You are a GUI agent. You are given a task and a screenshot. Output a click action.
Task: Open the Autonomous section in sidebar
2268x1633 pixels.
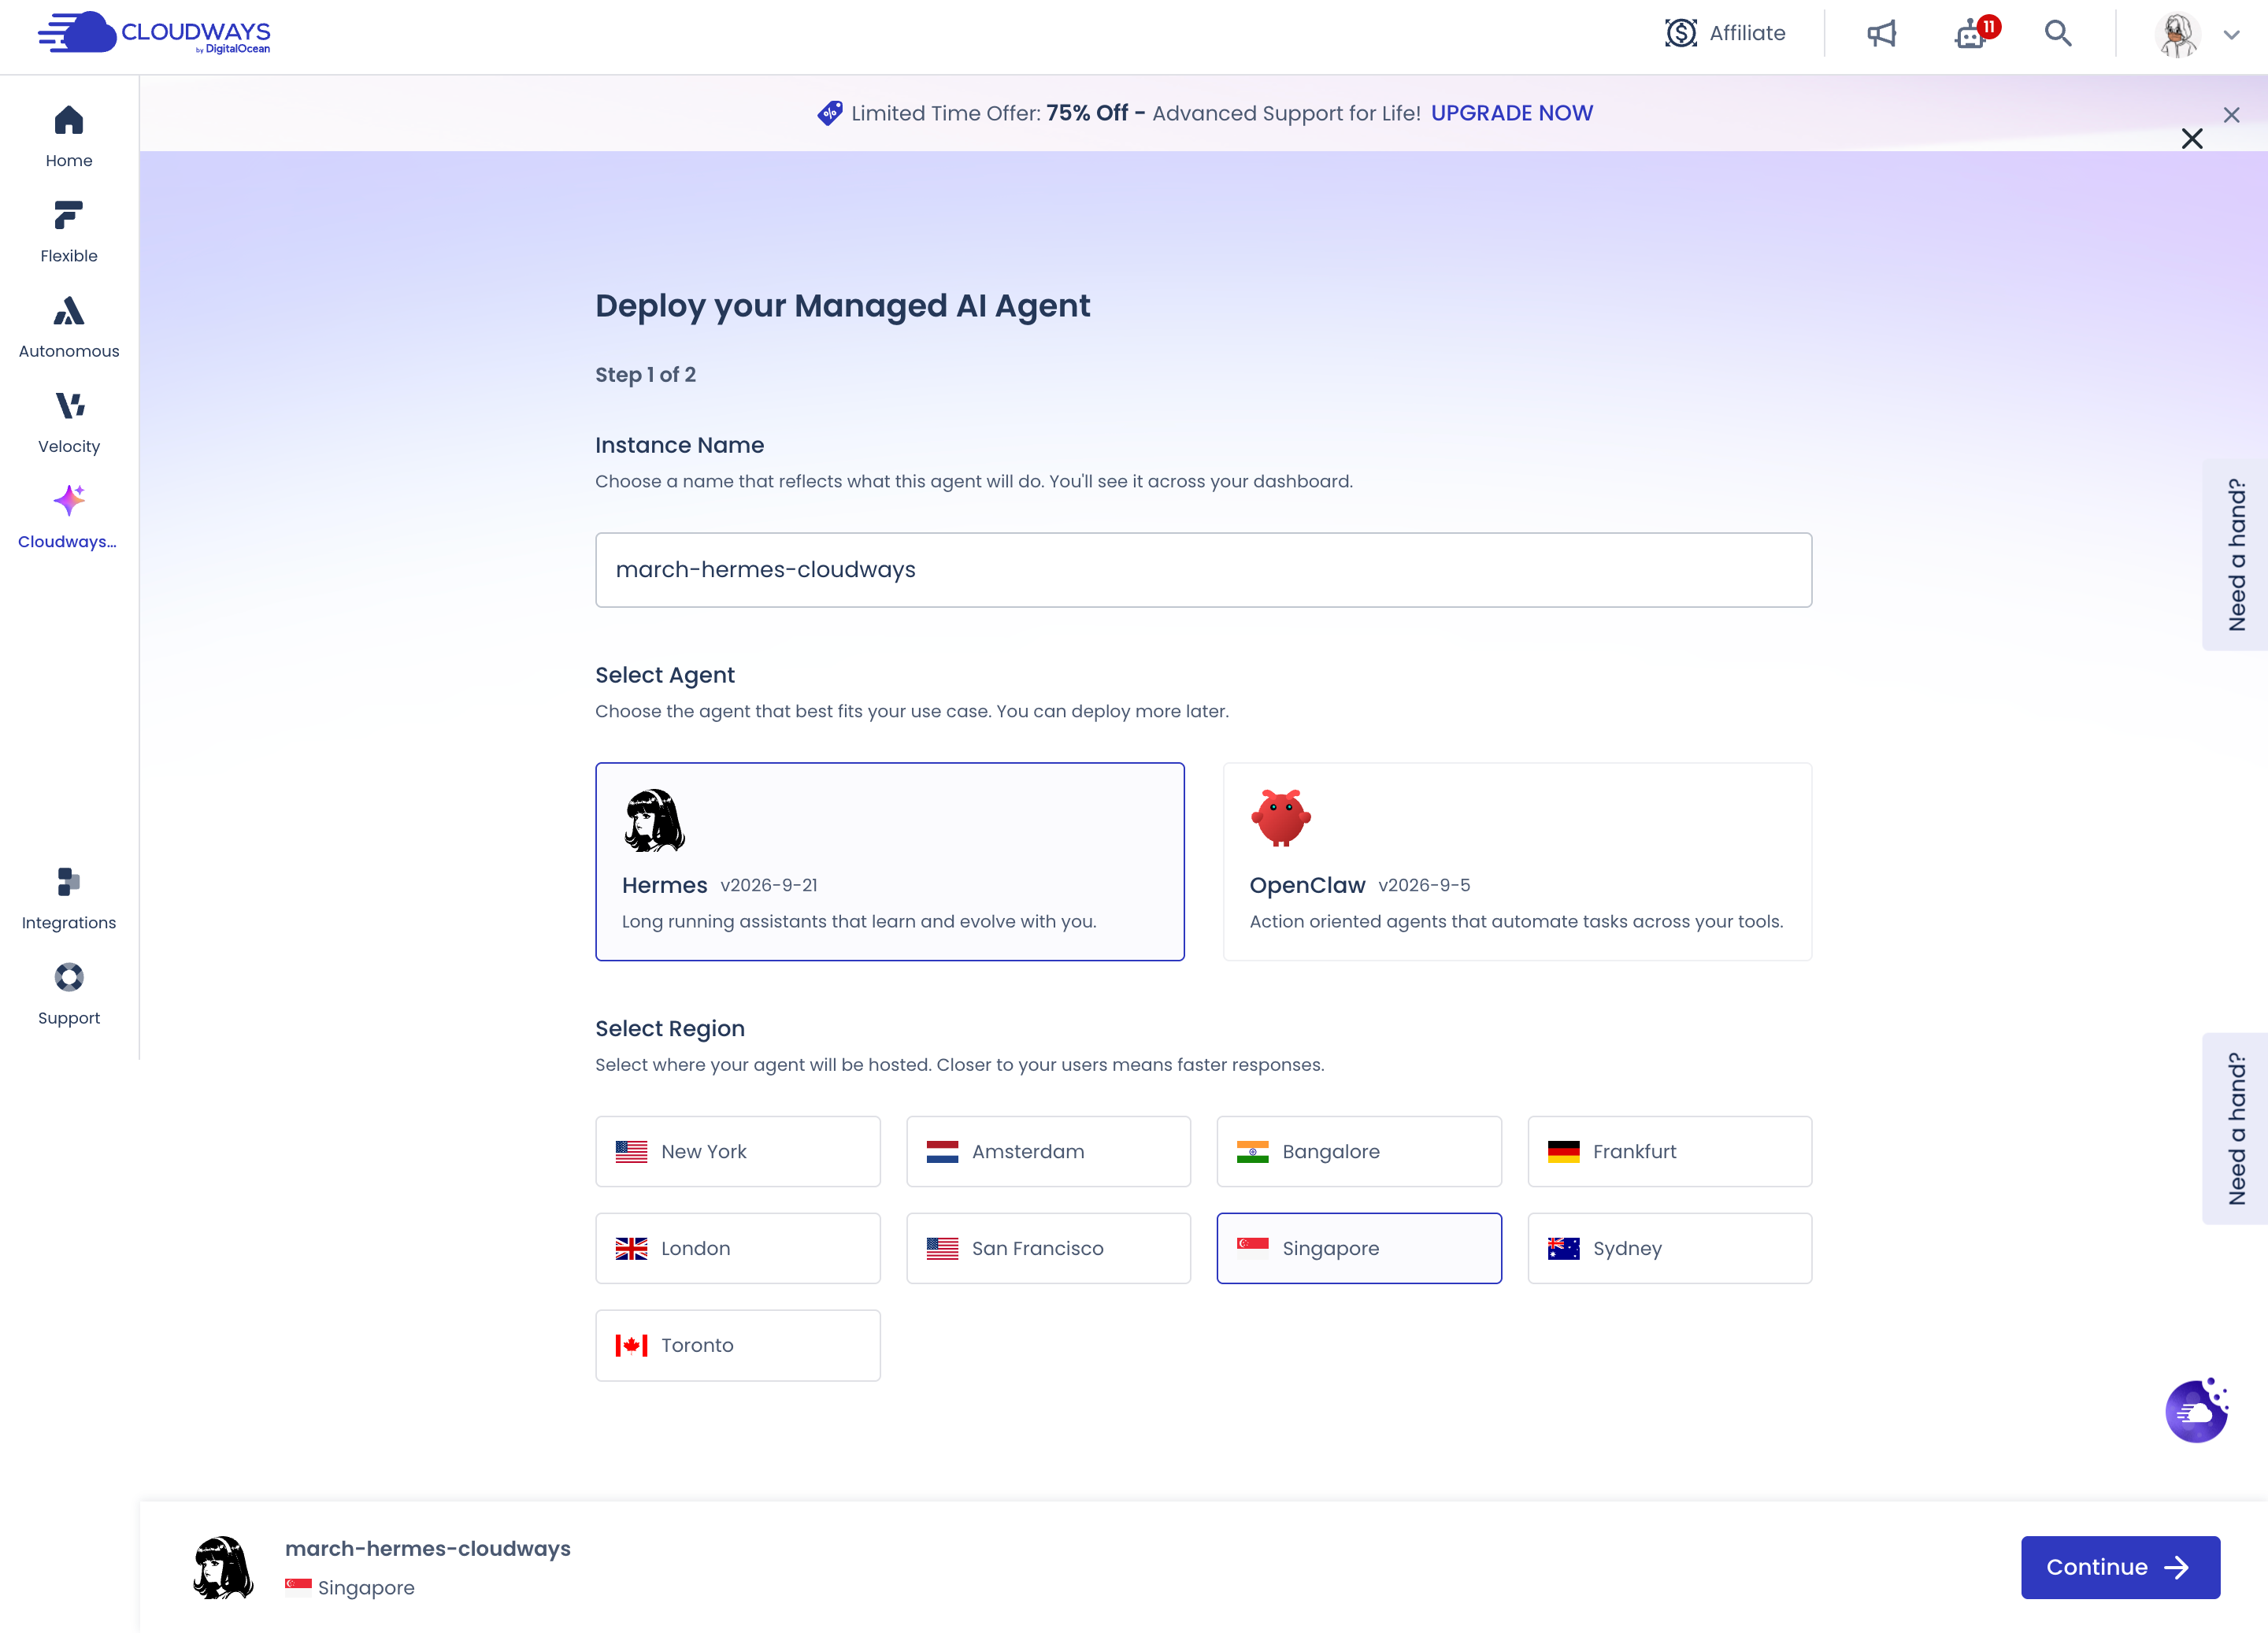(x=69, y=327)
